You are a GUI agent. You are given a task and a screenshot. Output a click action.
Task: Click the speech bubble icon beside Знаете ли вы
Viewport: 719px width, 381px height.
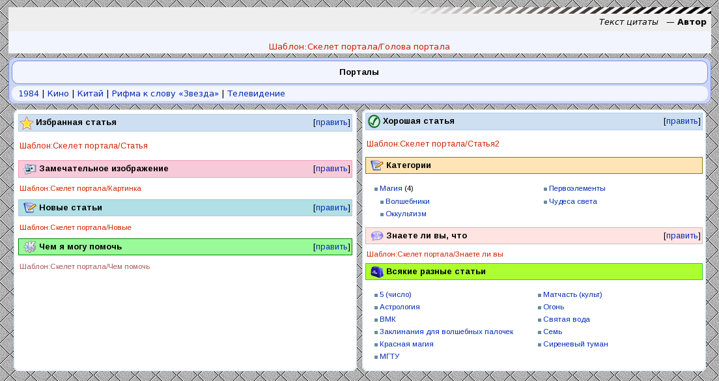[x=377, y=236]
